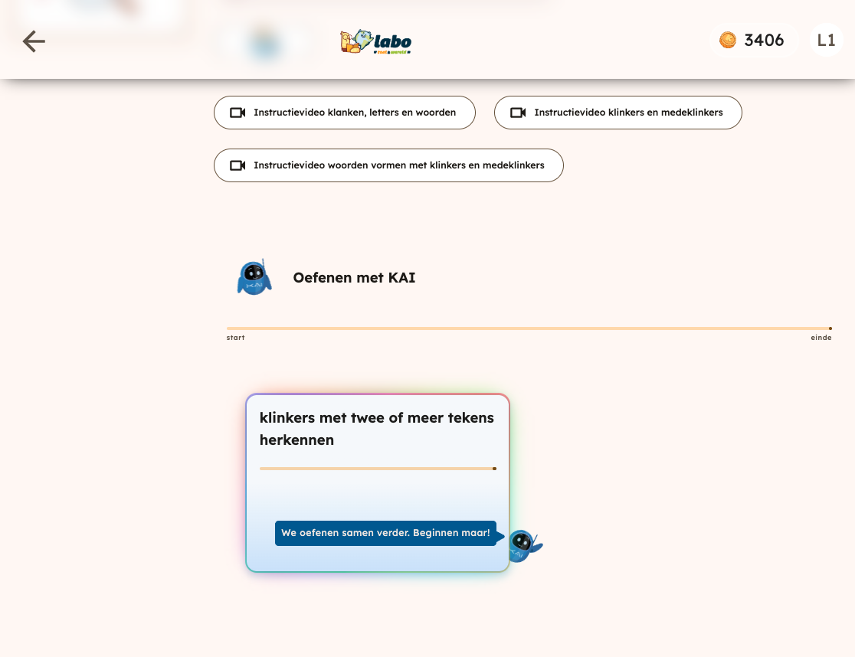
Task: Click the KAI robot next to Oefenen met KAI
Action: click(254, 277)
